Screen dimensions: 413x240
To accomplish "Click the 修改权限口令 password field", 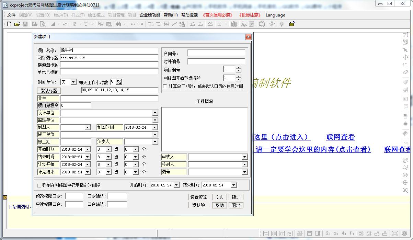I will click(74, 196).
